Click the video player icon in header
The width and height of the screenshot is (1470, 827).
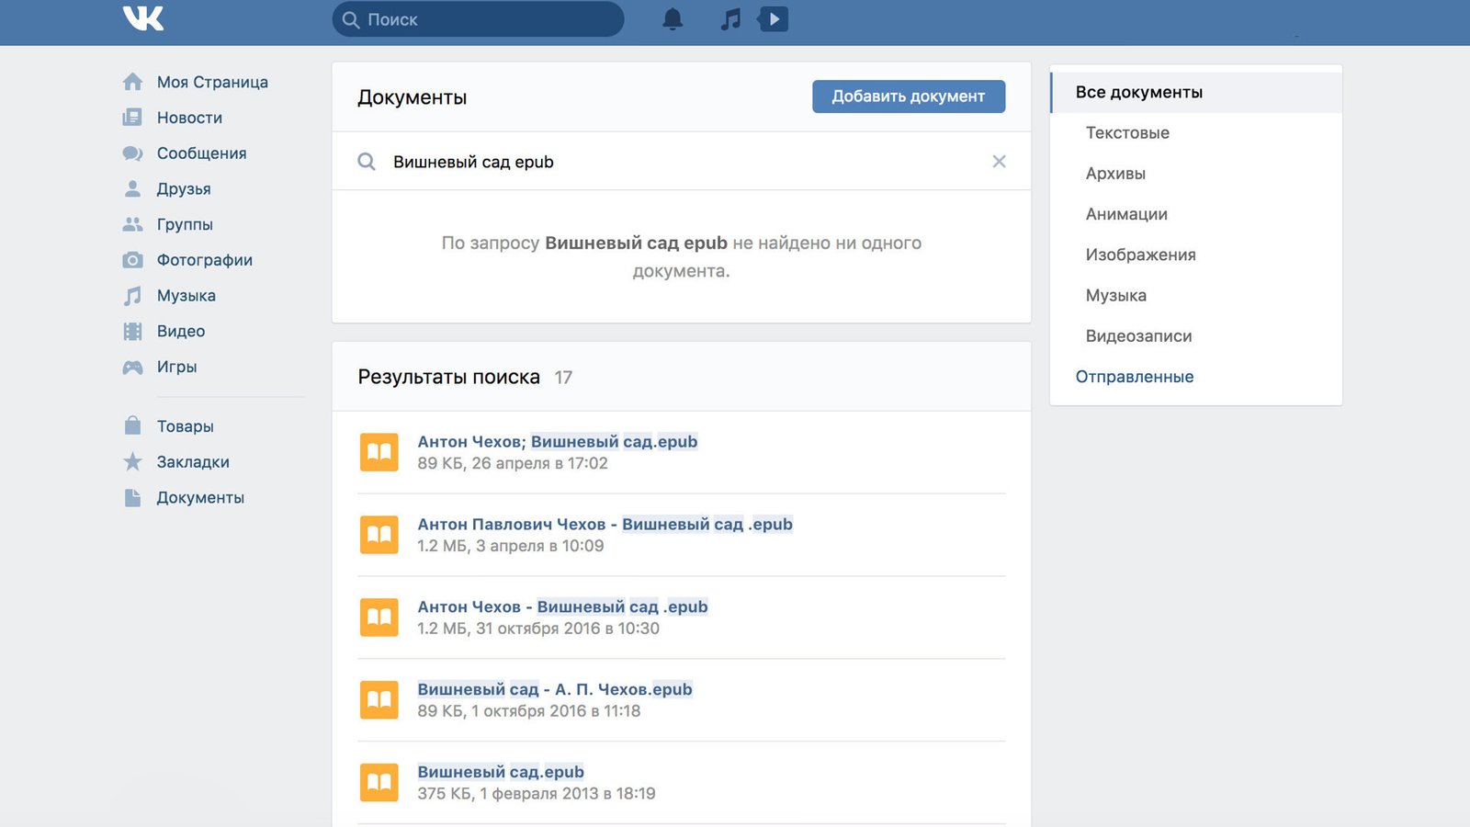point(774,19)
